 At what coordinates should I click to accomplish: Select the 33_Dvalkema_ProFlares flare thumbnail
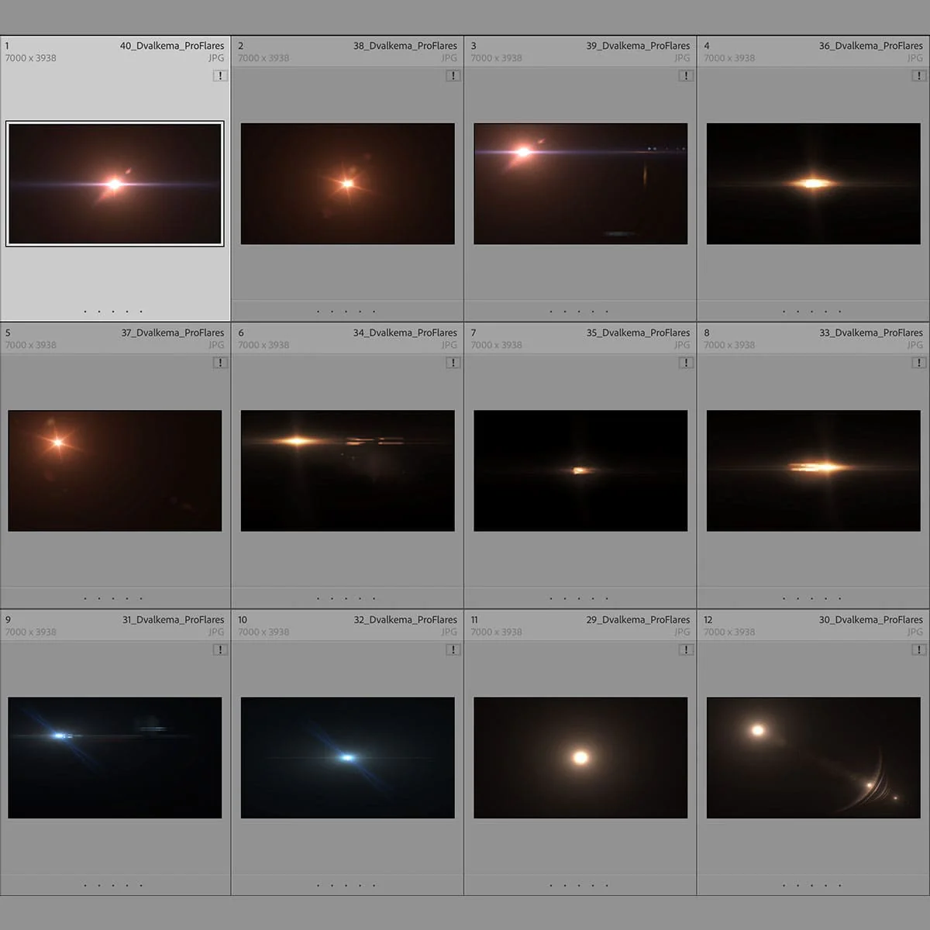click(x=814, y=470)
